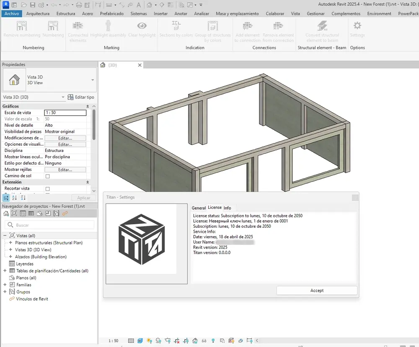419x347 pixels.
Task: Open visual style cube icon in view control bar
Action: [140, 341]
